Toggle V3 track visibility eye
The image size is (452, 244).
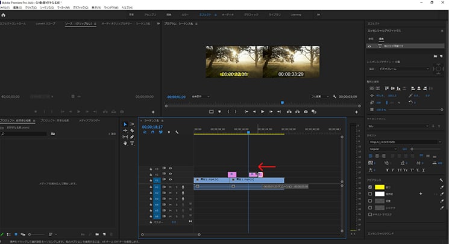pos(170,168)
